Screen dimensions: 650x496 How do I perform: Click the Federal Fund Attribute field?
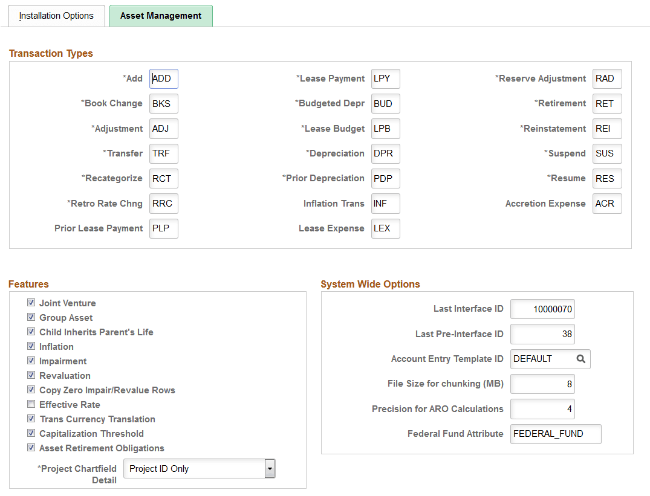(555, 434)
